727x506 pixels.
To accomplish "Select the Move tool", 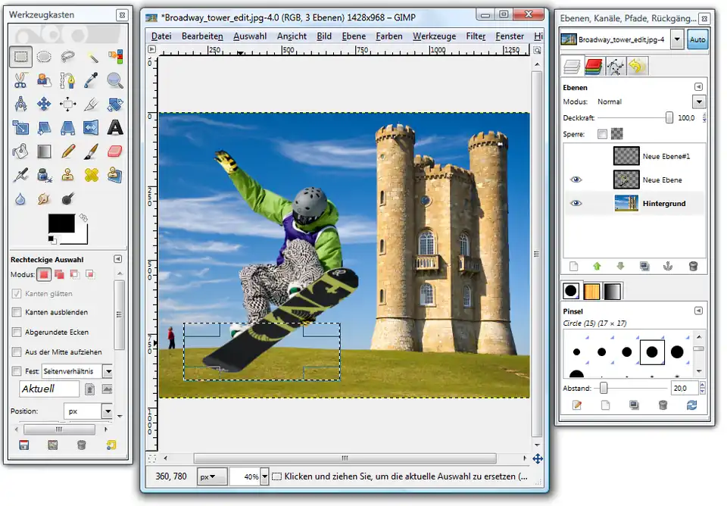I will click(45, 104).
